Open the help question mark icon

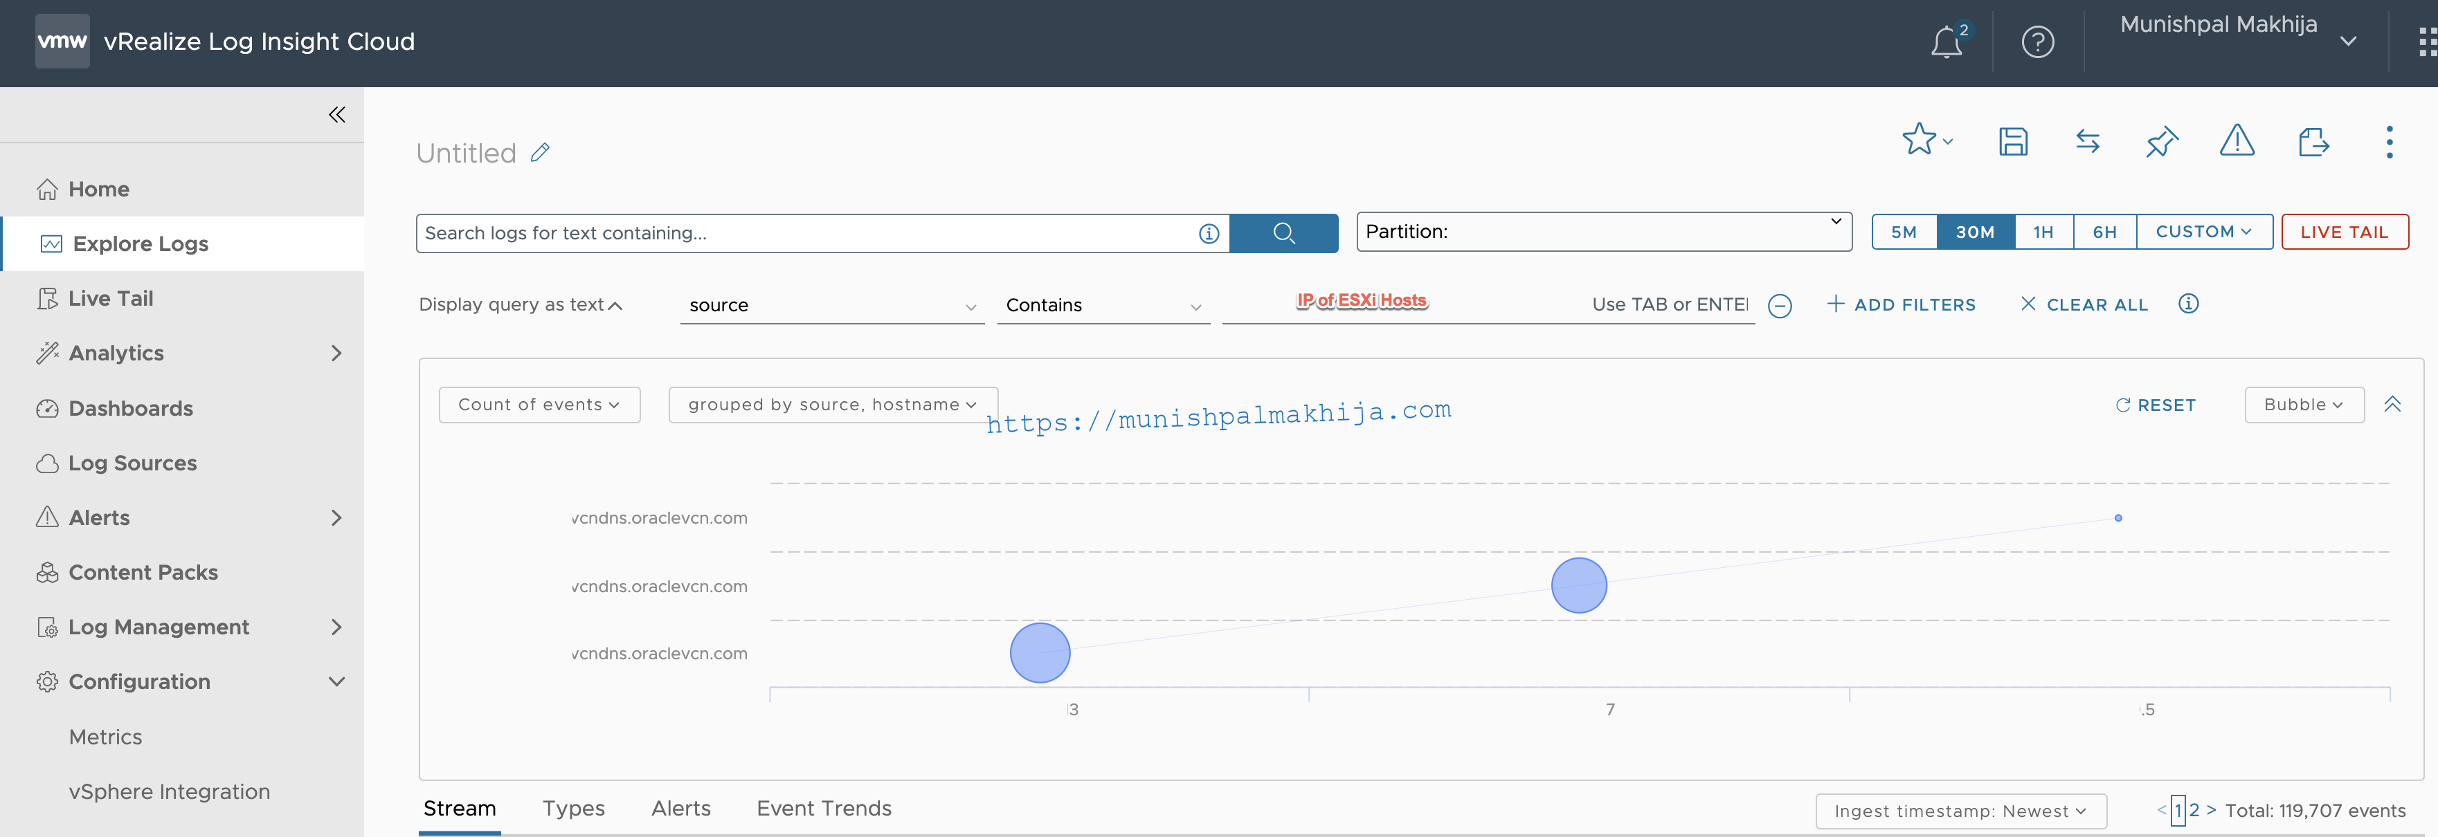[2038, 42]
